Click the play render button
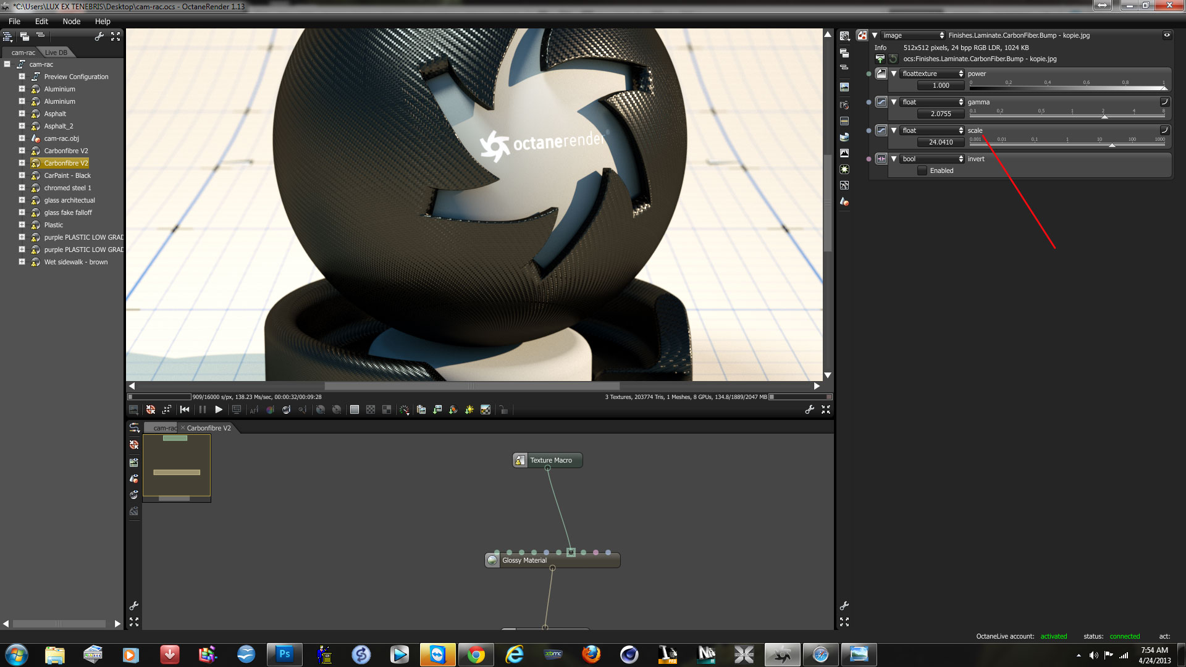This screenshot has height=667, width=1186. tap(218, 409)
